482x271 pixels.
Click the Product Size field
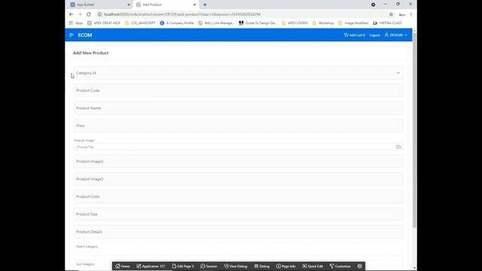pos(239,214)
